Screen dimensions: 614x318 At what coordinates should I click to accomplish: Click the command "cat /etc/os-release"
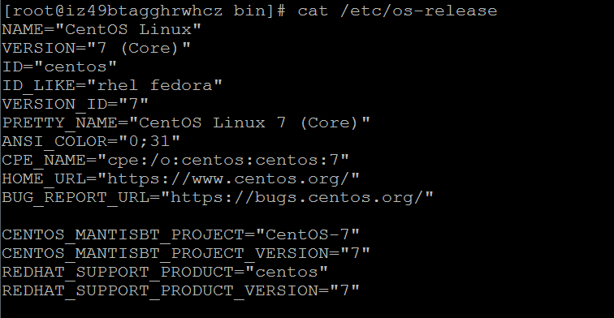pos(397,11)
